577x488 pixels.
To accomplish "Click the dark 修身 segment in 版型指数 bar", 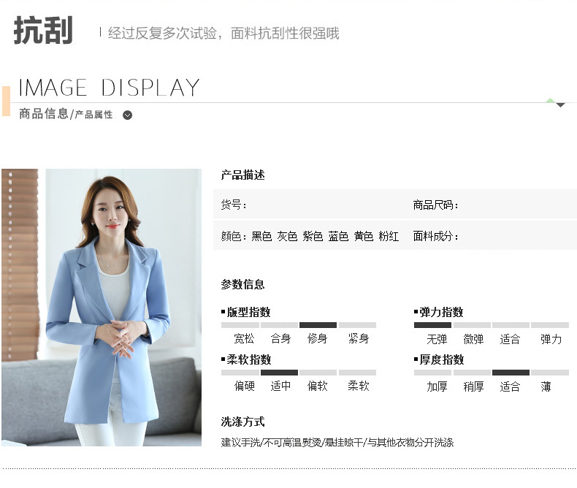I will (x=318, y=325).
